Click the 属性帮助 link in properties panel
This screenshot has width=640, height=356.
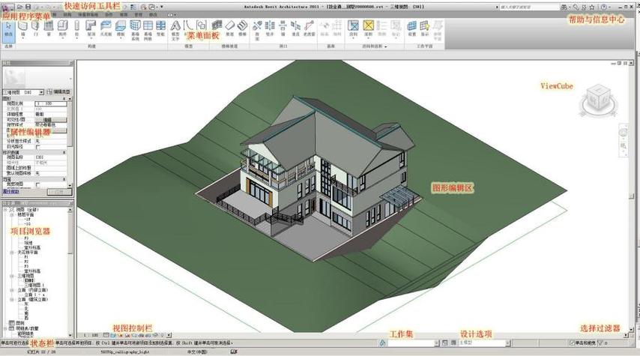tap(10, 191)
